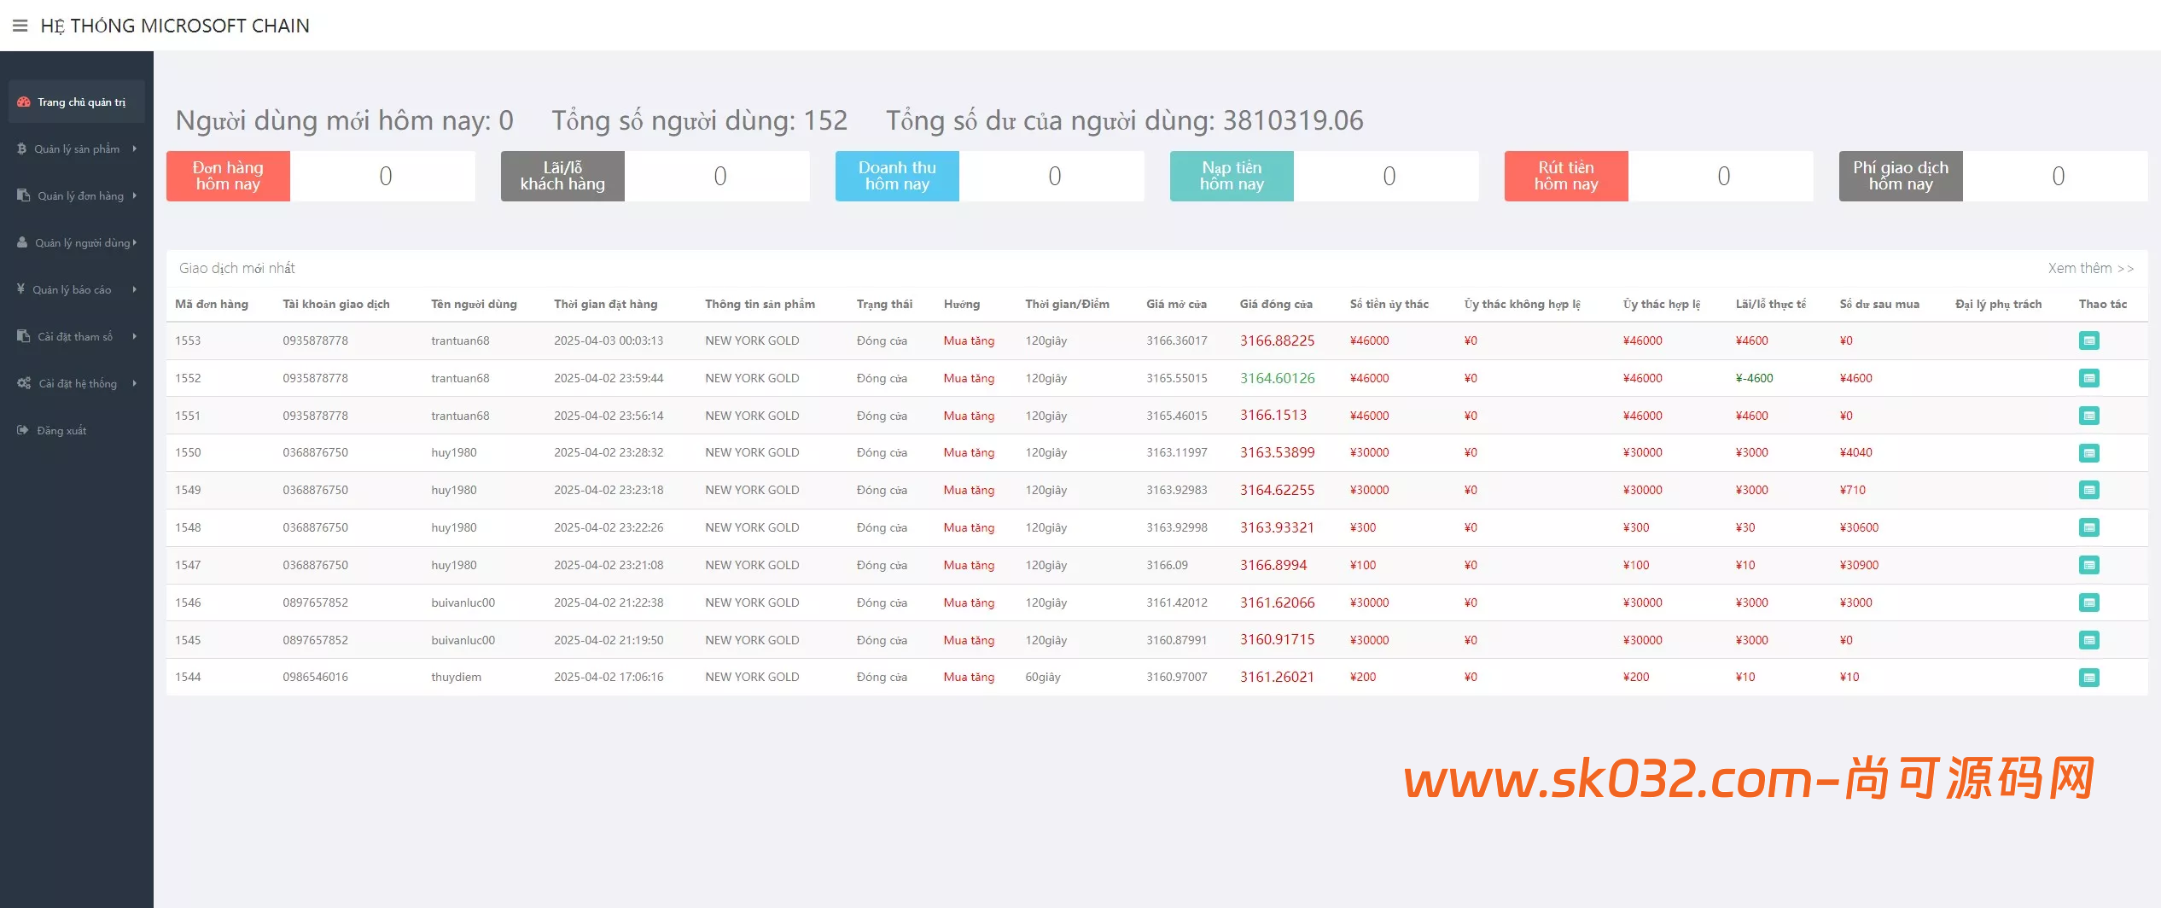Click the Đơn hàng hôm nay tile
This screenshot has height=908, width=2161.
(228, 176)
